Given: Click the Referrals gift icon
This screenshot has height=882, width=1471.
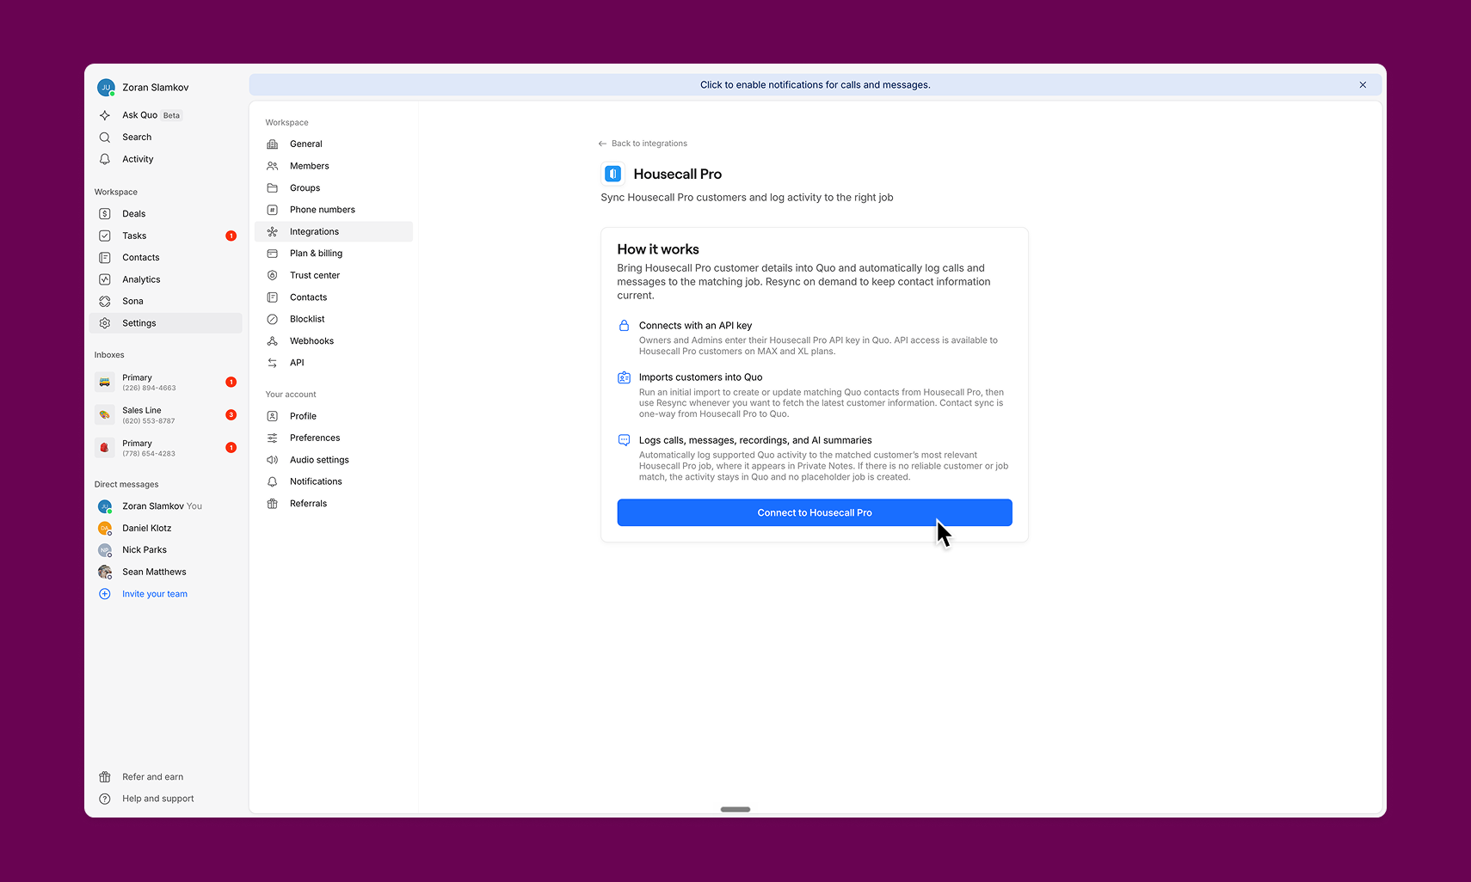Looking at the screenshot, I should tap(273, 504).
